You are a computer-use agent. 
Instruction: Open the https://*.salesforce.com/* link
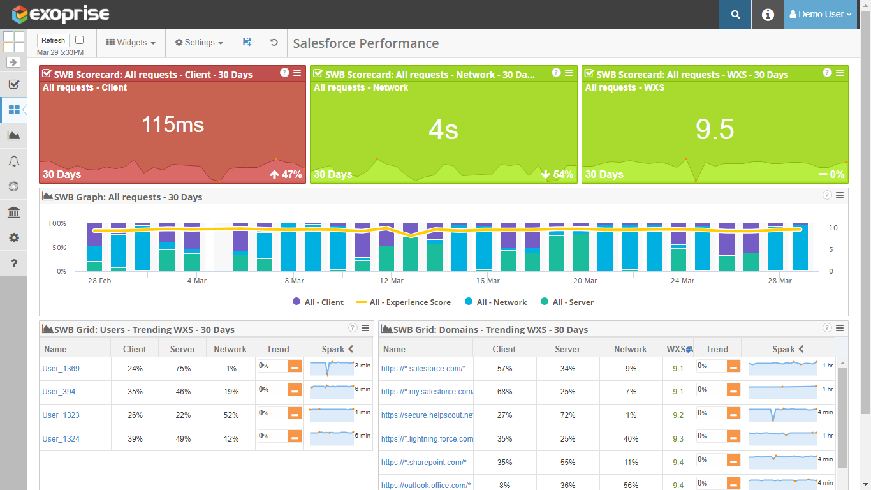click(423, 369)
